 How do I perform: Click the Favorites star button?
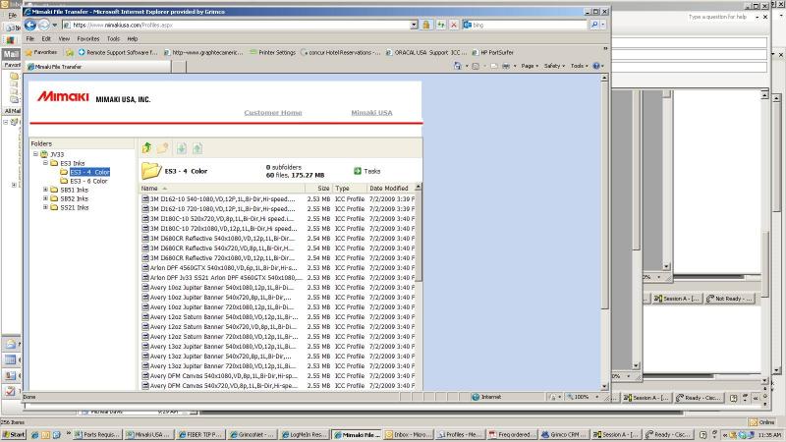(x=41, y=52)
